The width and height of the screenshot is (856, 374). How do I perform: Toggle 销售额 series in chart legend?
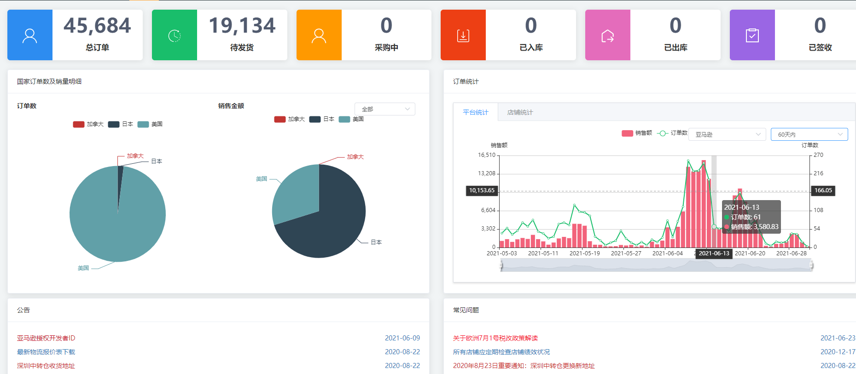[x=636, y=133]
